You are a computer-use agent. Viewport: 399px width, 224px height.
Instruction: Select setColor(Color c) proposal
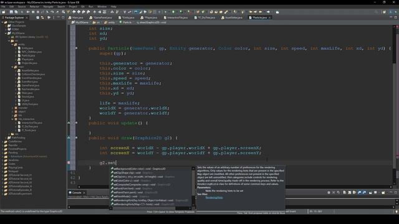151,180
